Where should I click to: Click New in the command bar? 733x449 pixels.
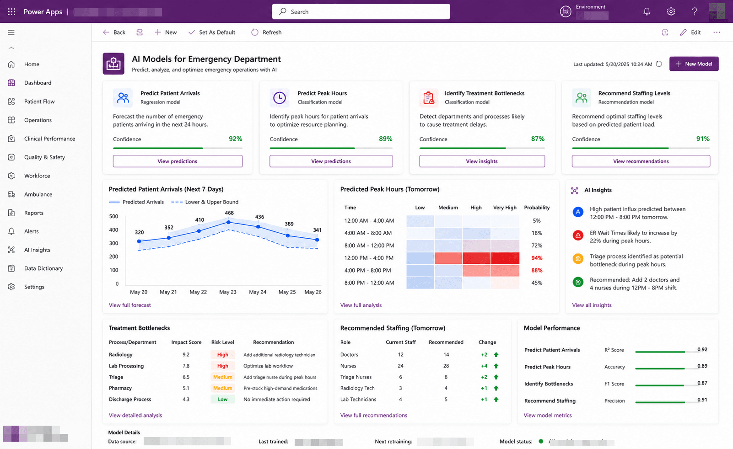pyautogui.click(x=166, y=32)
